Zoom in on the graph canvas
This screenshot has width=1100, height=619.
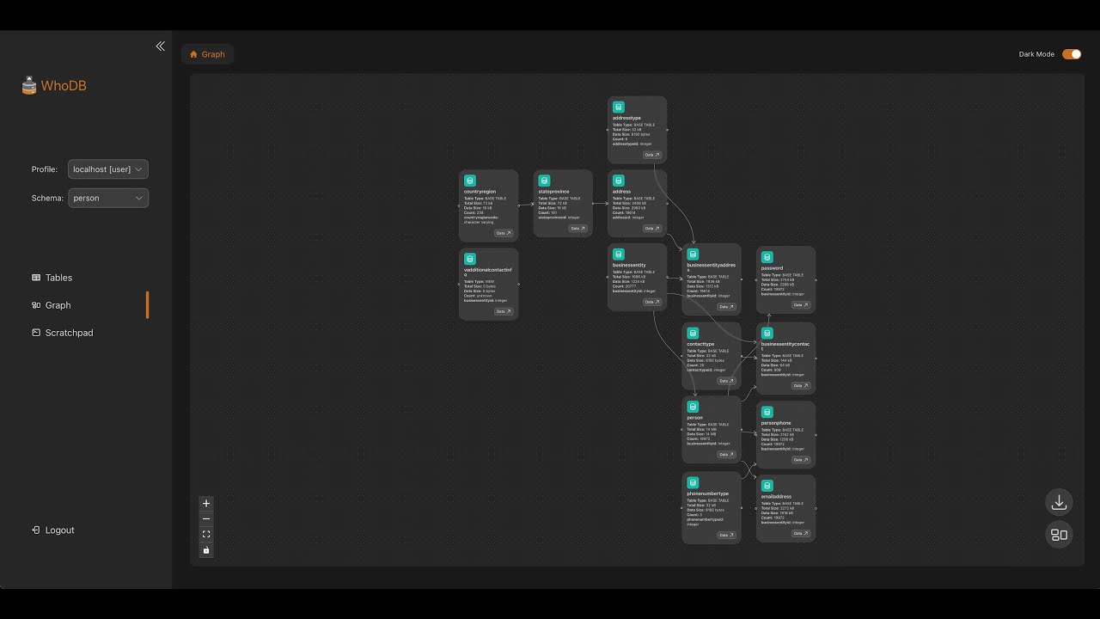[206, 504]
